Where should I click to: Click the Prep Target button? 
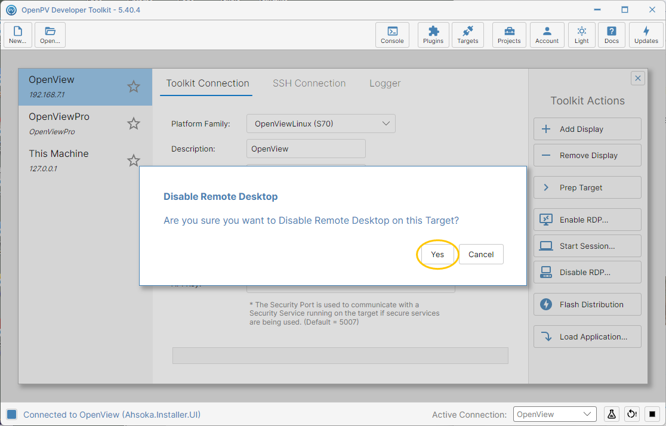click(587, 187)
